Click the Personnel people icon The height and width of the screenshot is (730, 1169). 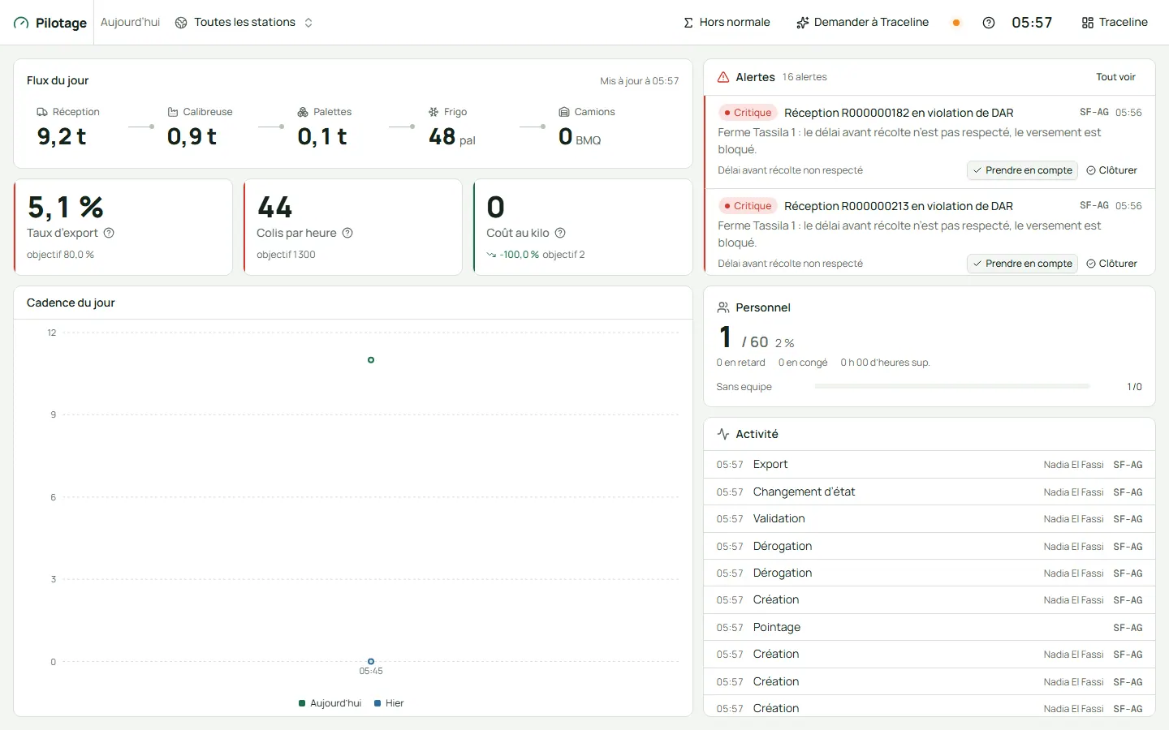coord(723,307)
